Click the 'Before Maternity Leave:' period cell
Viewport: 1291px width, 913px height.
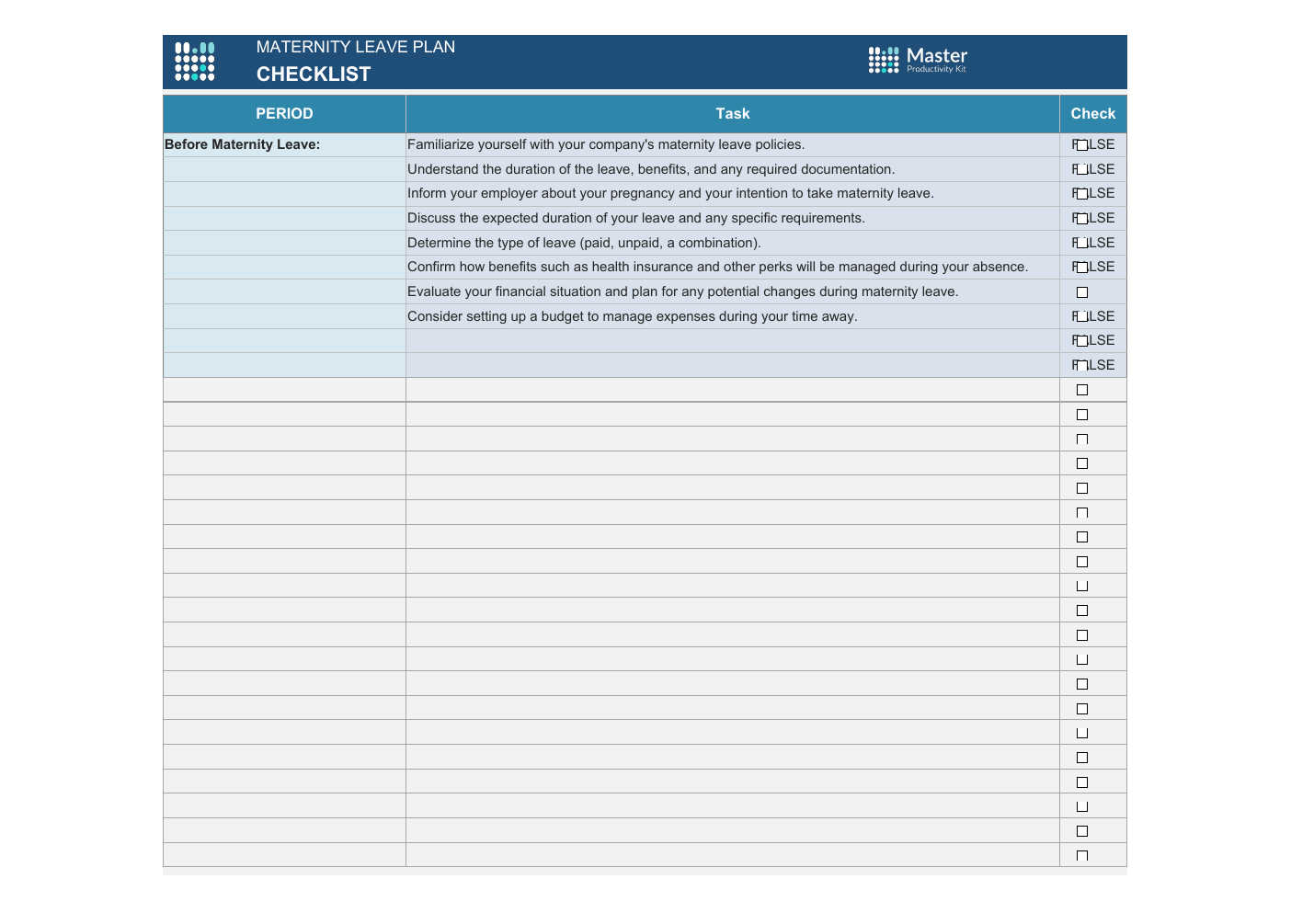click(284, 145)
